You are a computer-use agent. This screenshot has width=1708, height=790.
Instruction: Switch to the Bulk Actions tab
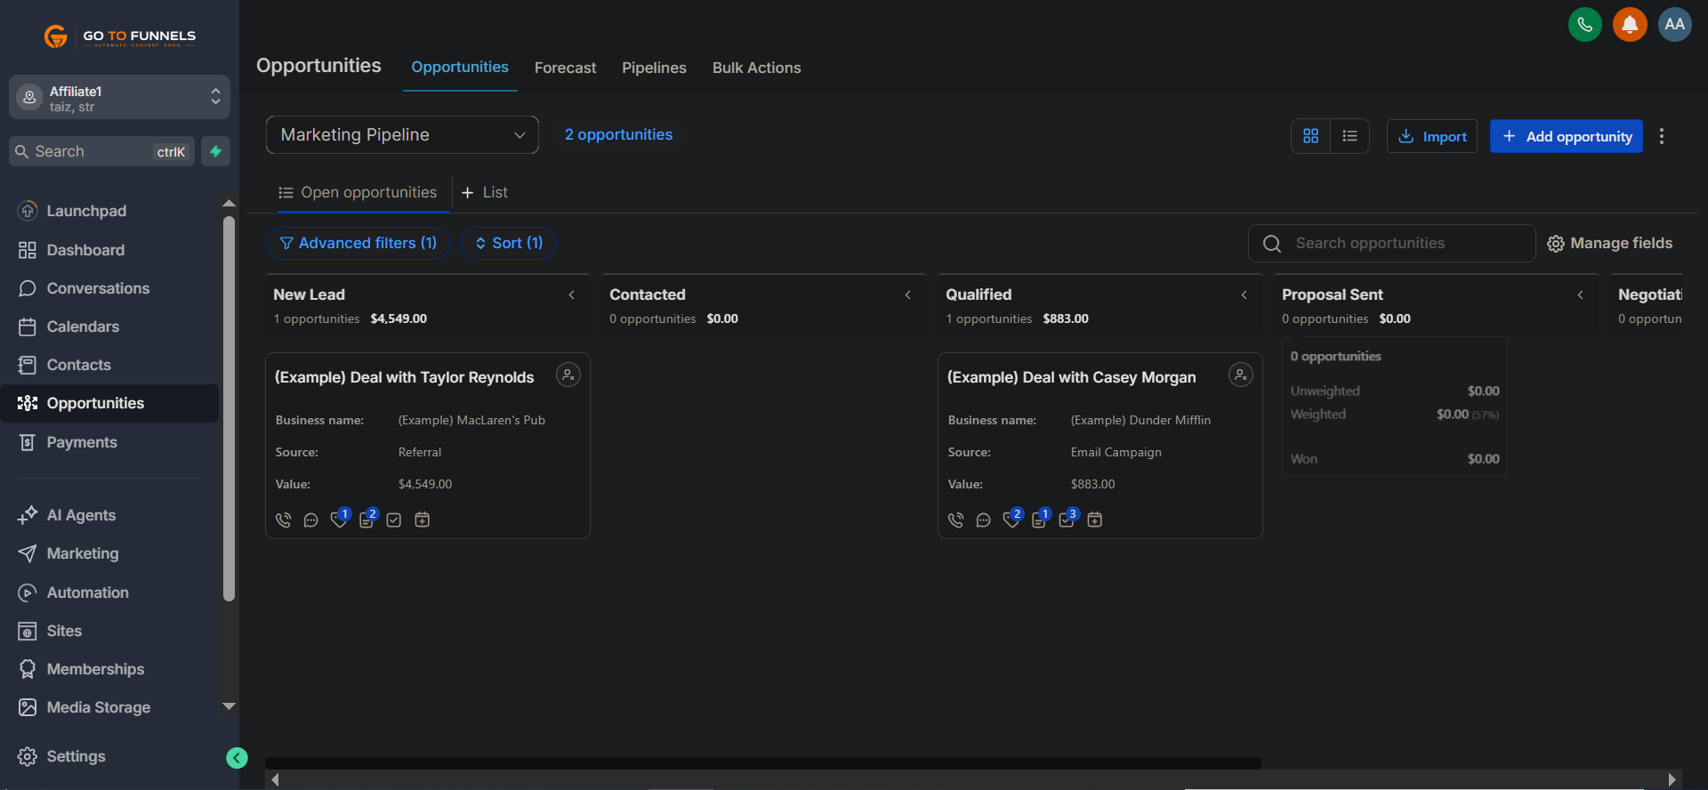756,68
